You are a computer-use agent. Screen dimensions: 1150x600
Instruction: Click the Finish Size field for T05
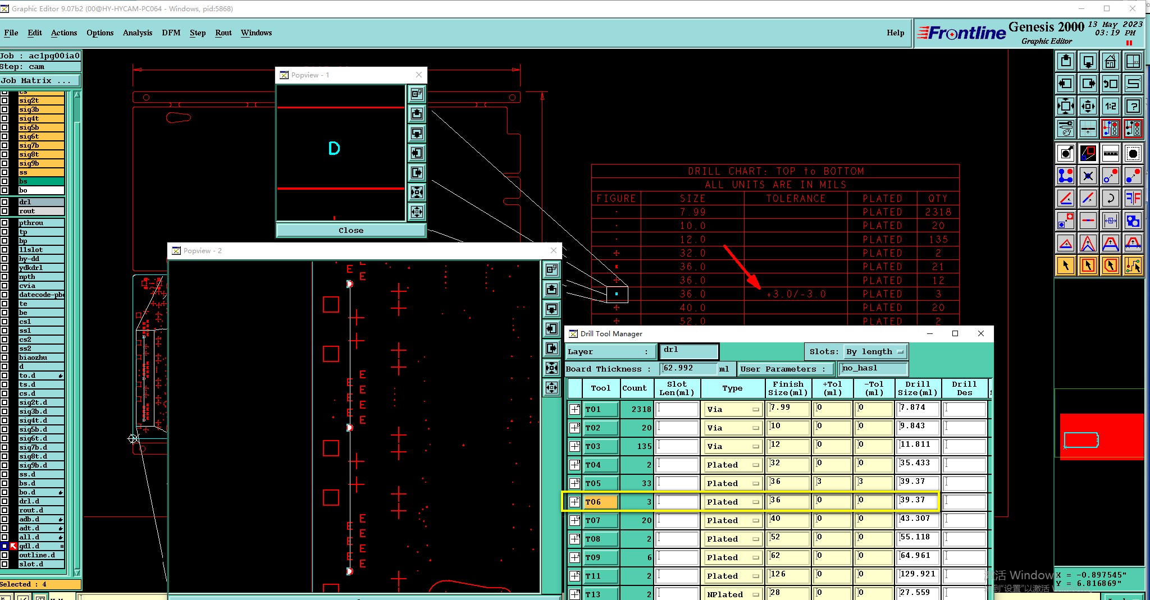point(788,483)
